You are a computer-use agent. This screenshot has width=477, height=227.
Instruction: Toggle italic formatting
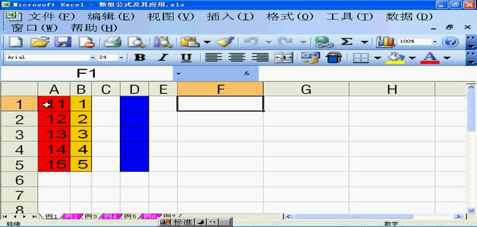tap(163, 57)
